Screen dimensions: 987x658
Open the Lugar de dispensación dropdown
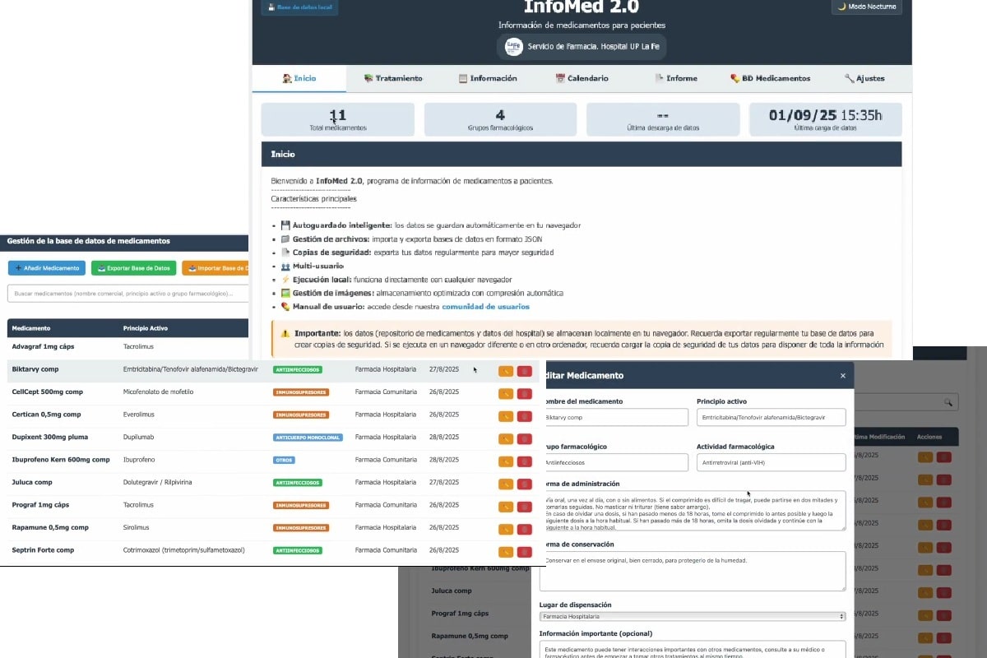pos(693,616)
